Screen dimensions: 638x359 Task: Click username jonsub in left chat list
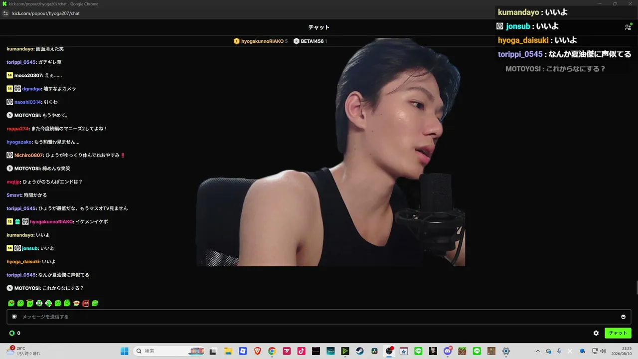point(30,248)
